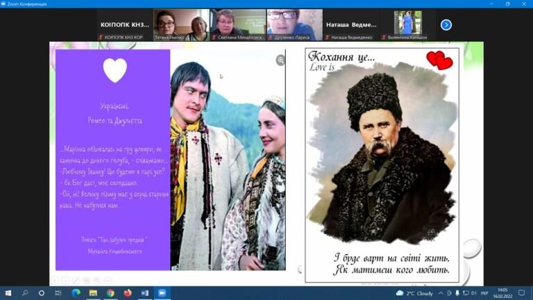Click the Shevchenko portrait image
The height and width of the screenshot is (300, 533).
382,152
